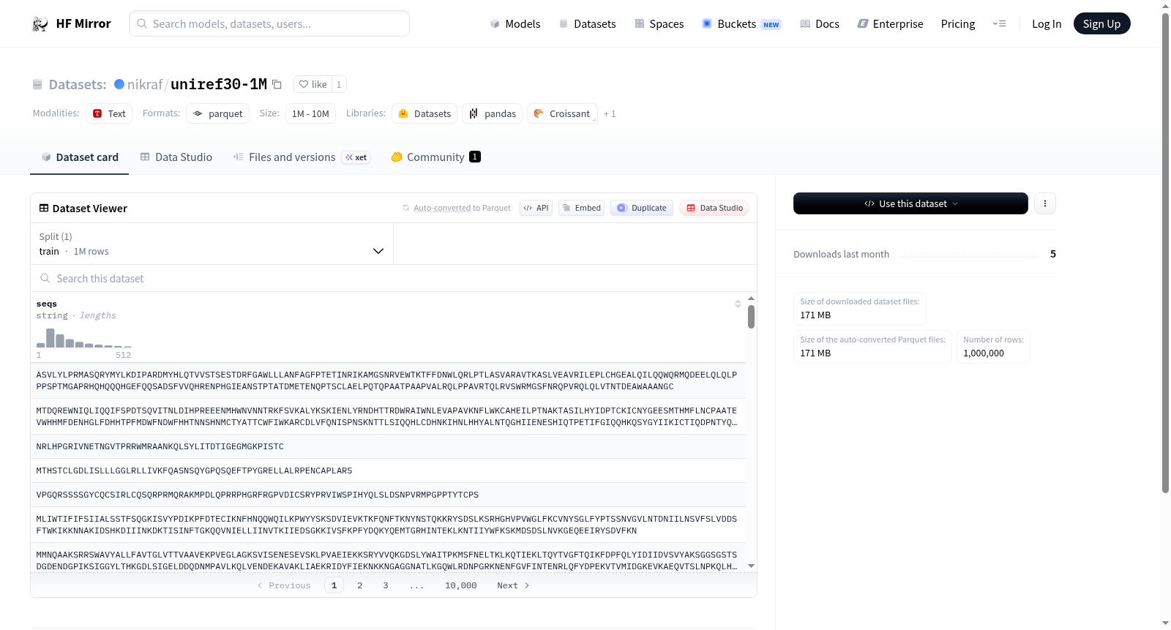Expand the Split train dropdown
This screenshot has width=1171, height=630.
pos(212,244)
